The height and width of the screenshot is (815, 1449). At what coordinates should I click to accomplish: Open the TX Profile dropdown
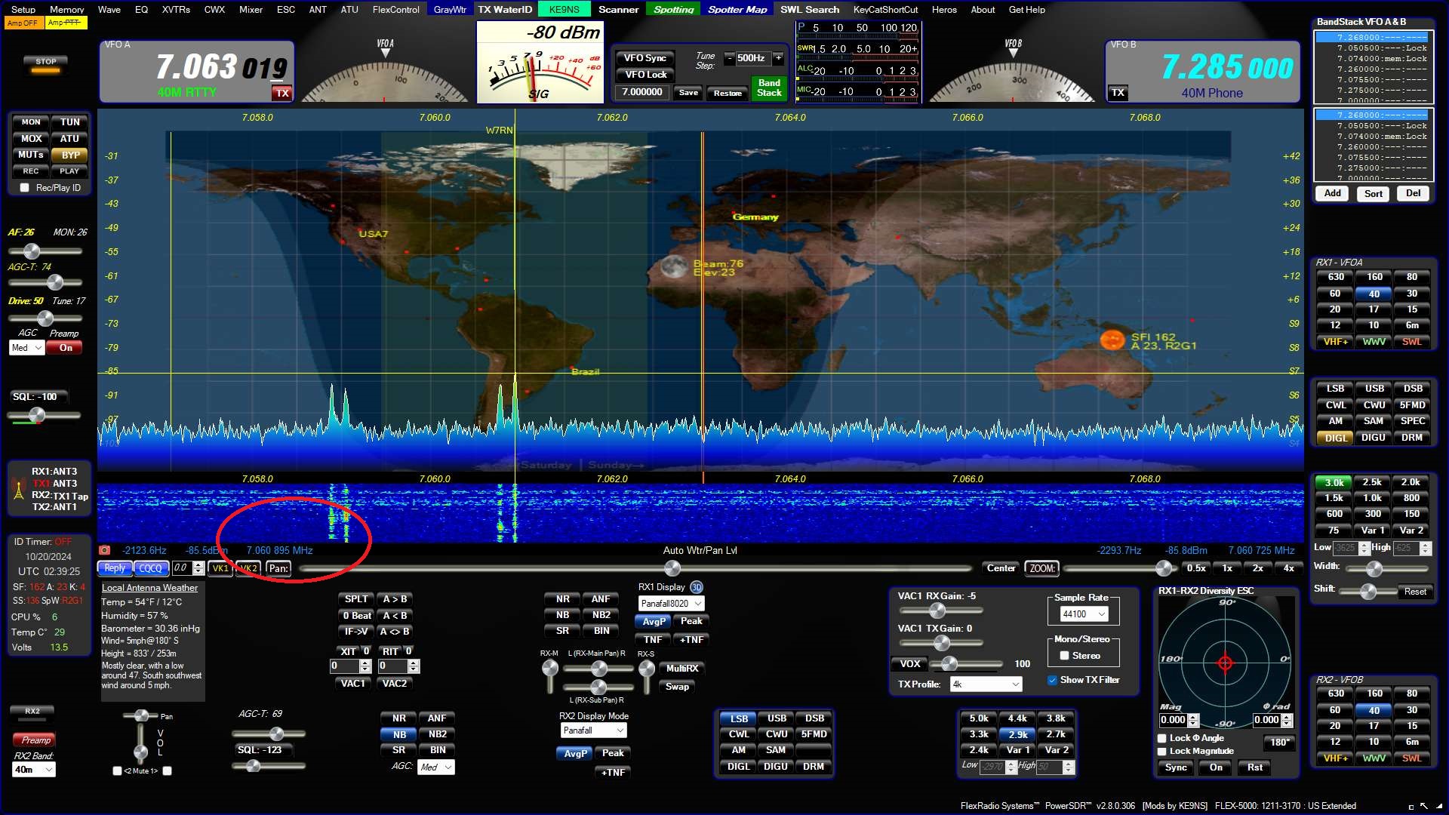click(986, 684)
